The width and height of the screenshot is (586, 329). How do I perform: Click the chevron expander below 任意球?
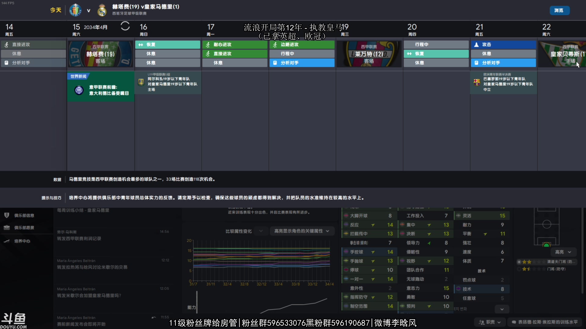pos(502,309)
